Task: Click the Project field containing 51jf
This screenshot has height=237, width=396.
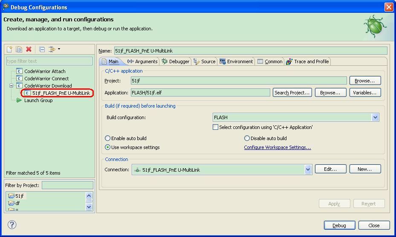Action: (x=239, y=81)
